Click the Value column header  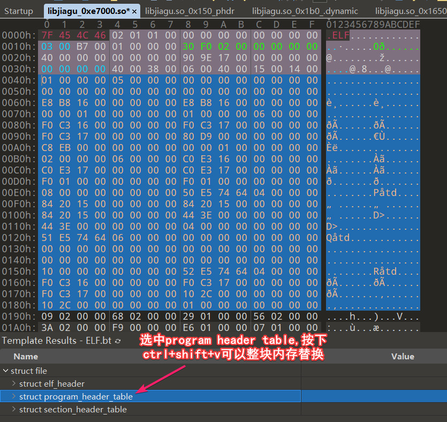click(x=403, y=357)
